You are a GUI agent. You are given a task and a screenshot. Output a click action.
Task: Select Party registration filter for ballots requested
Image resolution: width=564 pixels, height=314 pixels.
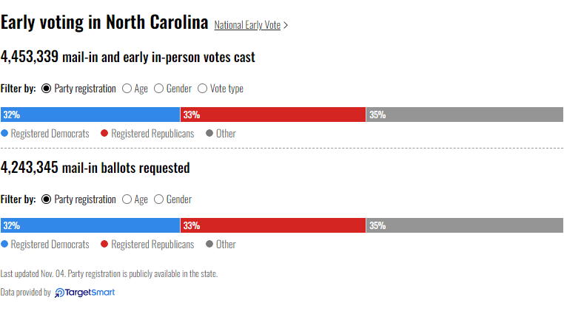(x=47, y=199)
